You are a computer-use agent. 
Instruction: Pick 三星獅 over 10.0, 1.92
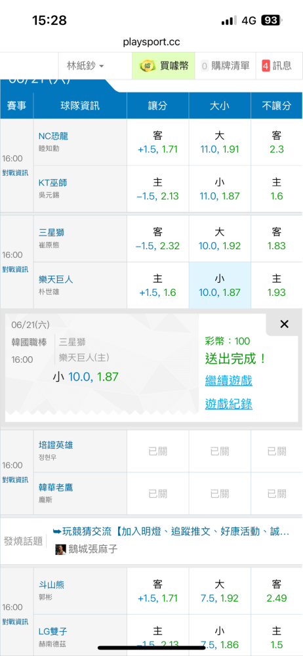220,239
